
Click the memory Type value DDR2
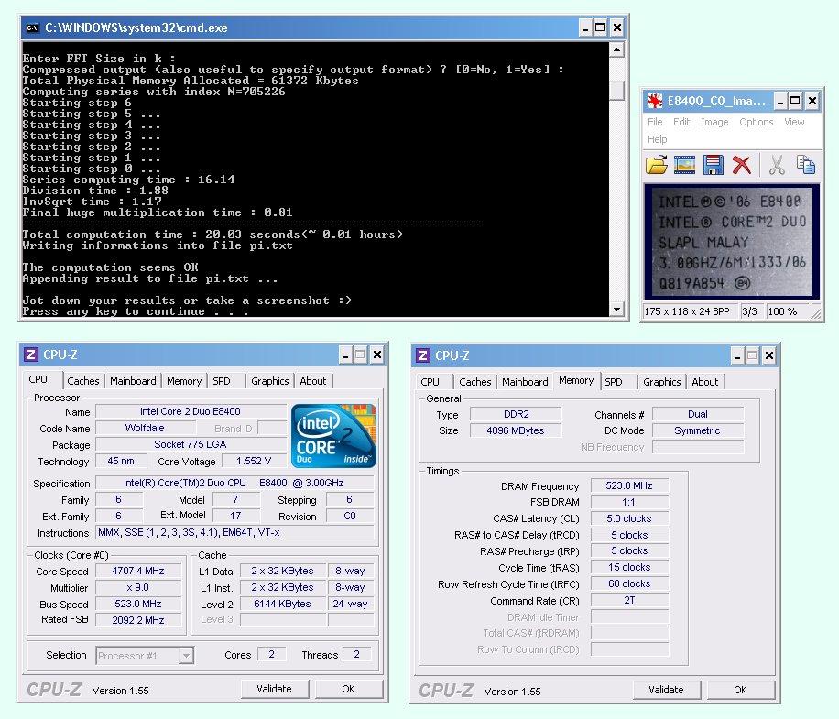point(516,414)
